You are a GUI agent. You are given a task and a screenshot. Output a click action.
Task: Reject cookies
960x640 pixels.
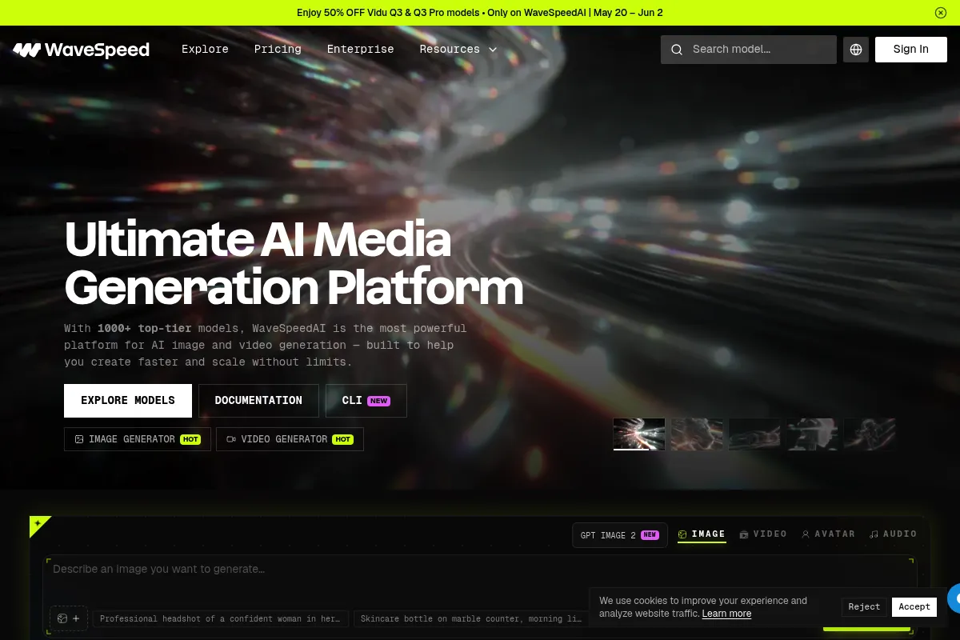[x=864, y=606]
